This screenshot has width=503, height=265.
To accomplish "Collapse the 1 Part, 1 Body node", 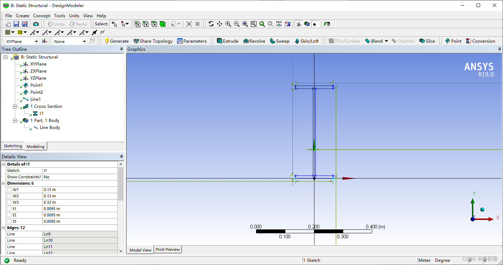I will coord(15,121).
